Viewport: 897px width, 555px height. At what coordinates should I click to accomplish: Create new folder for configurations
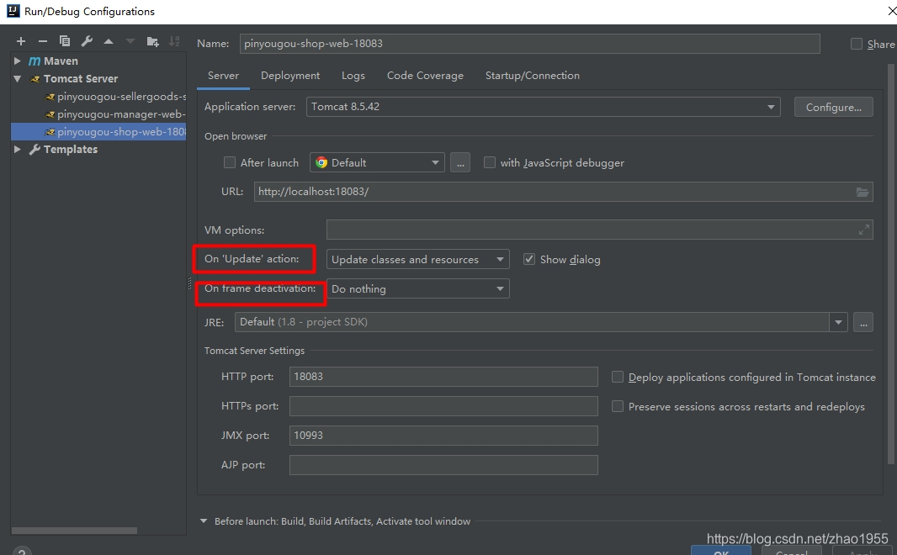point(153,41)
